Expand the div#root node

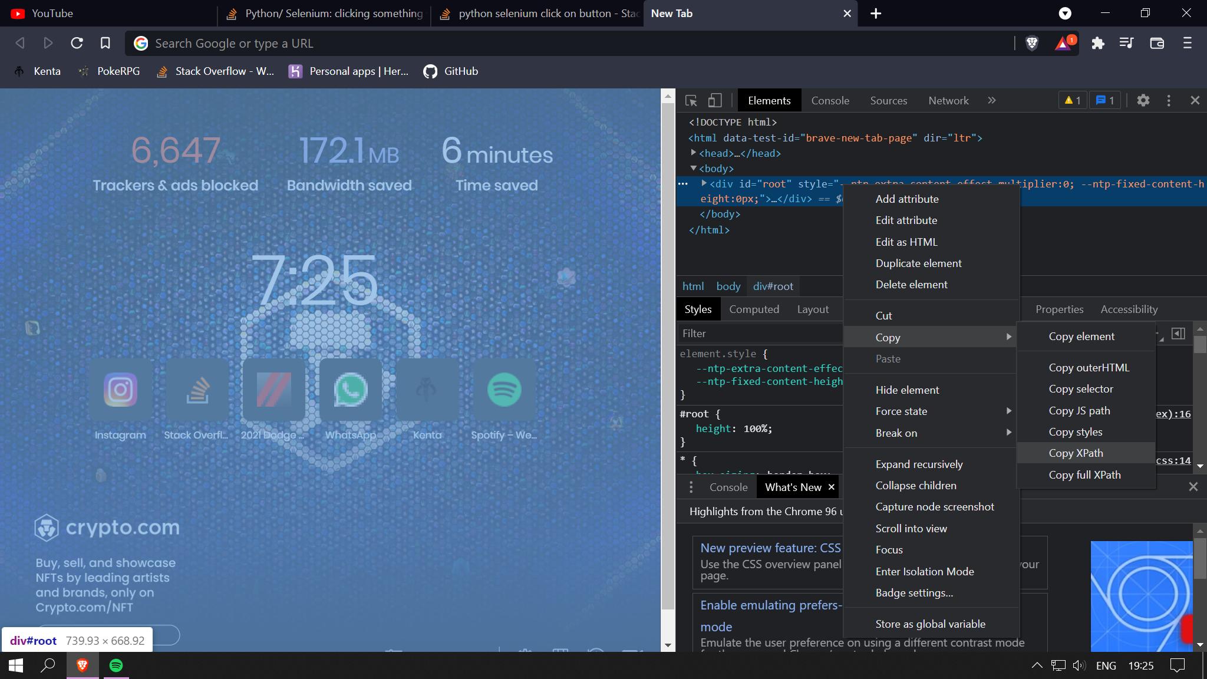tap(704, 183)
